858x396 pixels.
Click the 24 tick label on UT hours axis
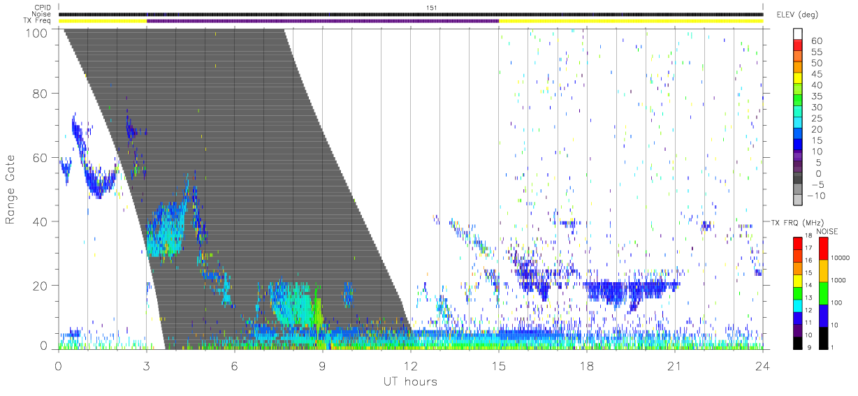pyautogui.click(x=762, y=365)
